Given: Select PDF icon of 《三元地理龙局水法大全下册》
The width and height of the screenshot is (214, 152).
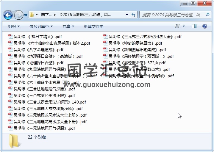Looking at the screenshot, I should [10, 122].
